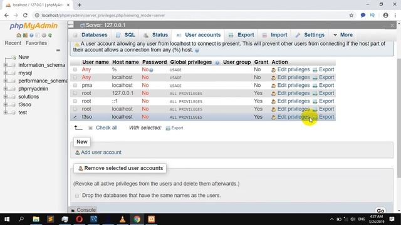Click the help icon after the warning message
The image size is (401, 225).
(x=197, y=51)
